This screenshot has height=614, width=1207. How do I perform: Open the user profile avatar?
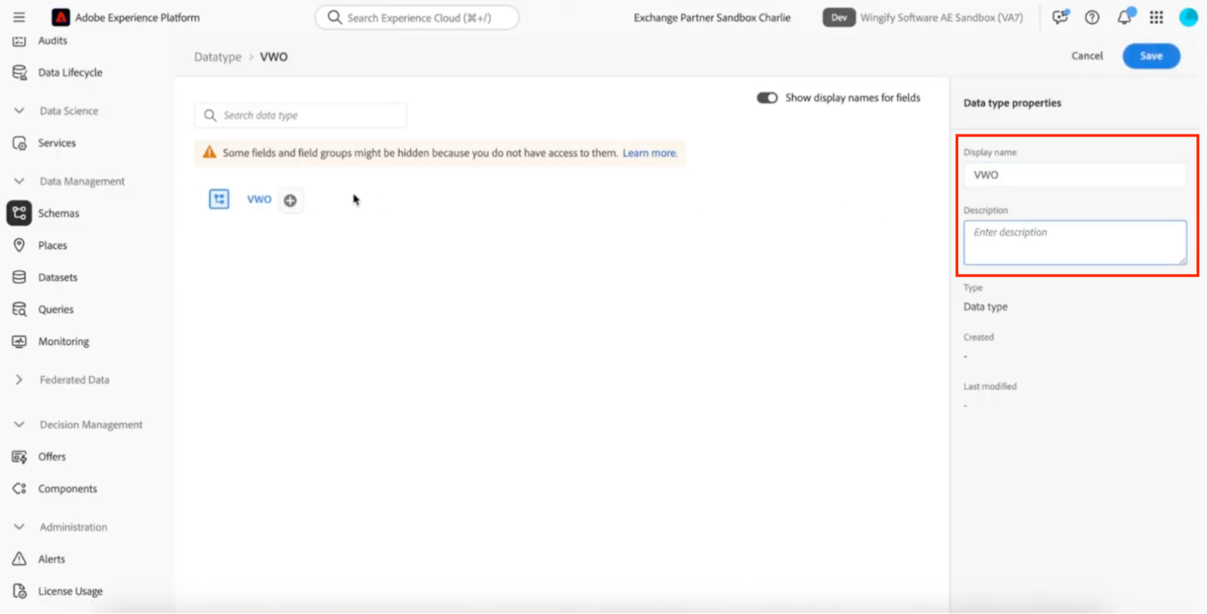click(x=1188, y=17)
